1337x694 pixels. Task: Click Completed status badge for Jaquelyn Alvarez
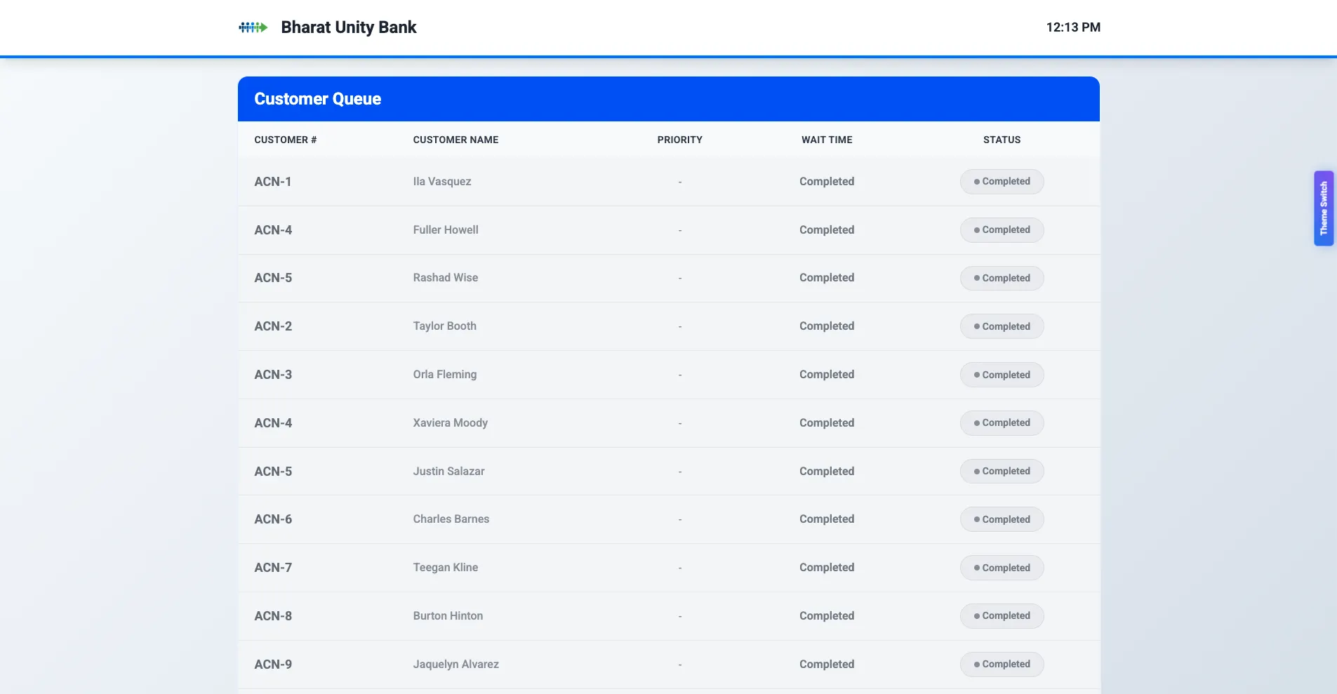pyautogui.click(x=1002, y=665)
